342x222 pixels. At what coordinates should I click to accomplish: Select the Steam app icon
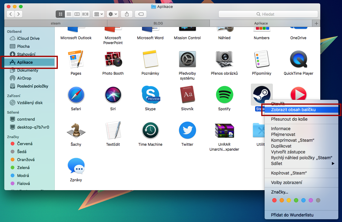pyautogui.click(x=262, y=95)
